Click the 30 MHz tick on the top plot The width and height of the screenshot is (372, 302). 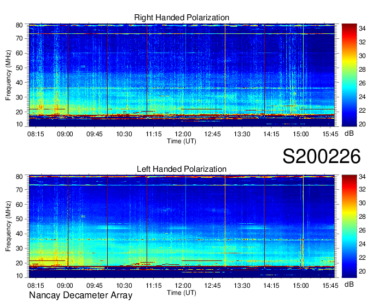pyautogui.click(x=19, y=97)
